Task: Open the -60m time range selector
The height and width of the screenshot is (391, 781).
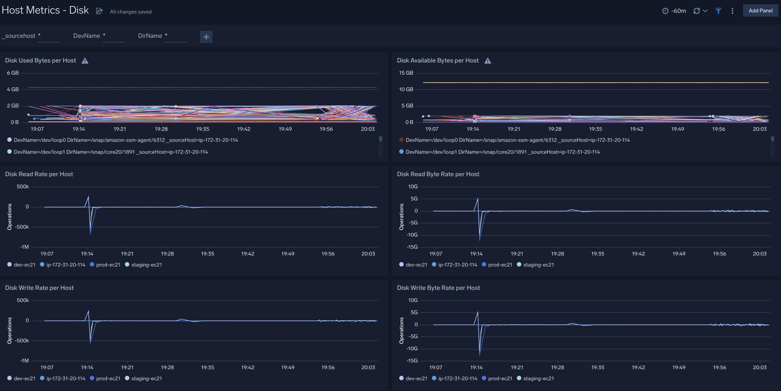Action: 679,11
